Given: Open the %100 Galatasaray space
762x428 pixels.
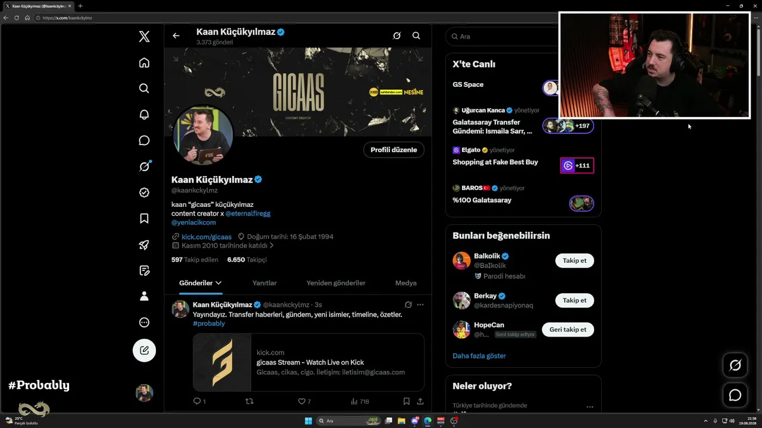Looking at the screenshot, I should click(x=482, y=200).
